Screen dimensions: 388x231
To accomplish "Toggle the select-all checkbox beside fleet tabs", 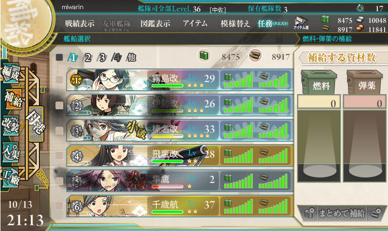I will (x=59, y=57).
